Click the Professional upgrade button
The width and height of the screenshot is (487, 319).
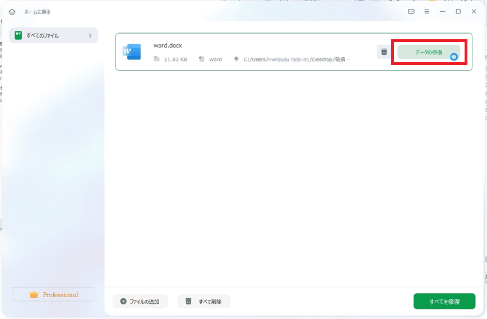pos(54,294)
